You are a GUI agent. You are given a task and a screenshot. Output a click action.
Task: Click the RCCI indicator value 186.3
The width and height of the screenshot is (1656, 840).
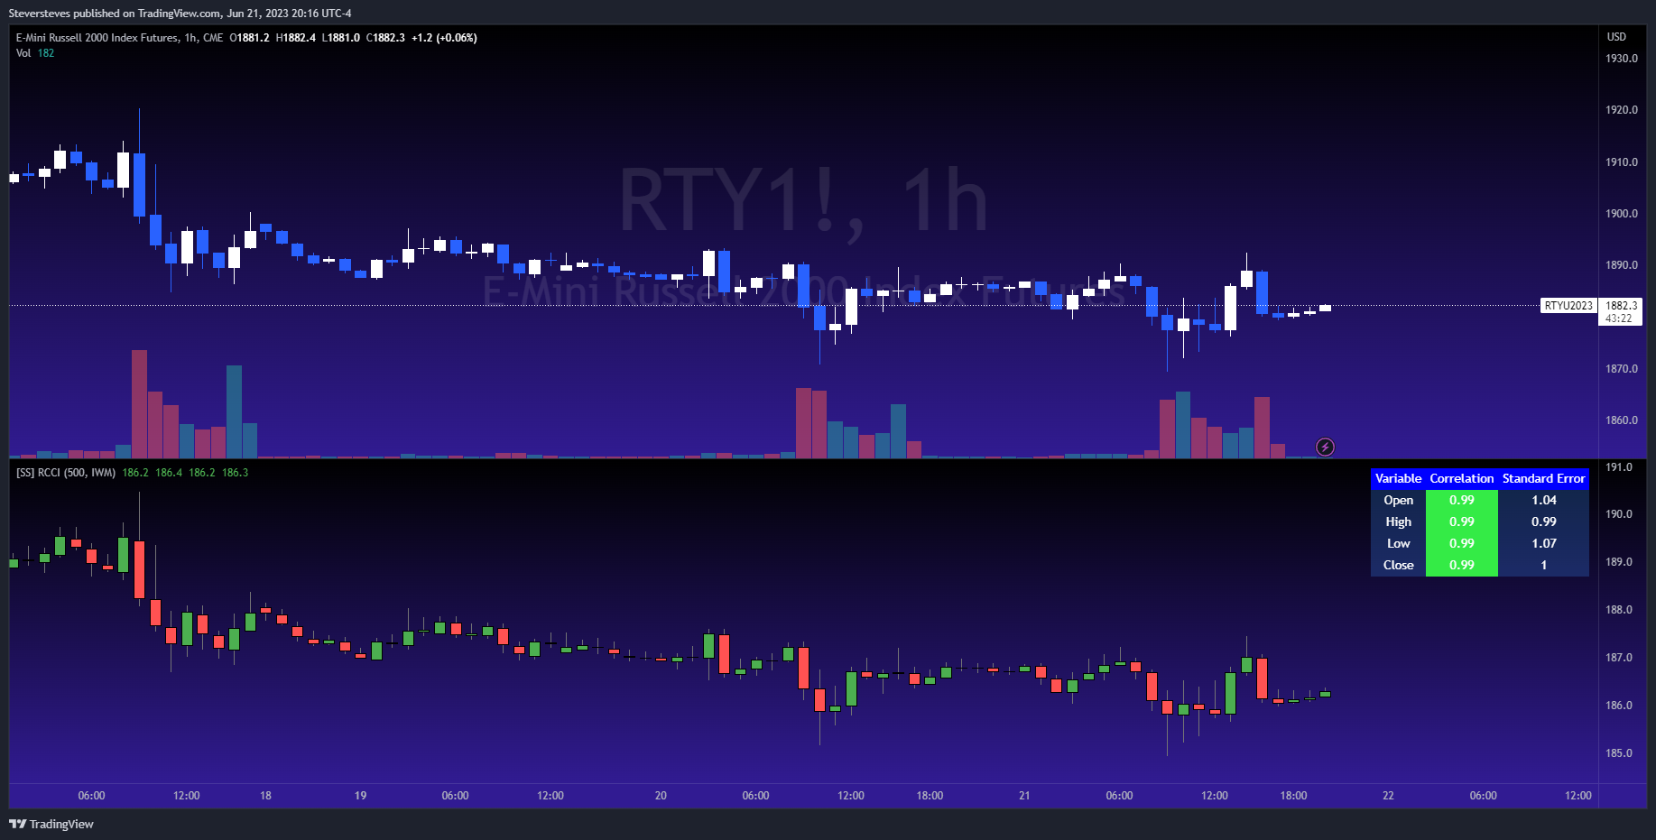click(236, 473)
